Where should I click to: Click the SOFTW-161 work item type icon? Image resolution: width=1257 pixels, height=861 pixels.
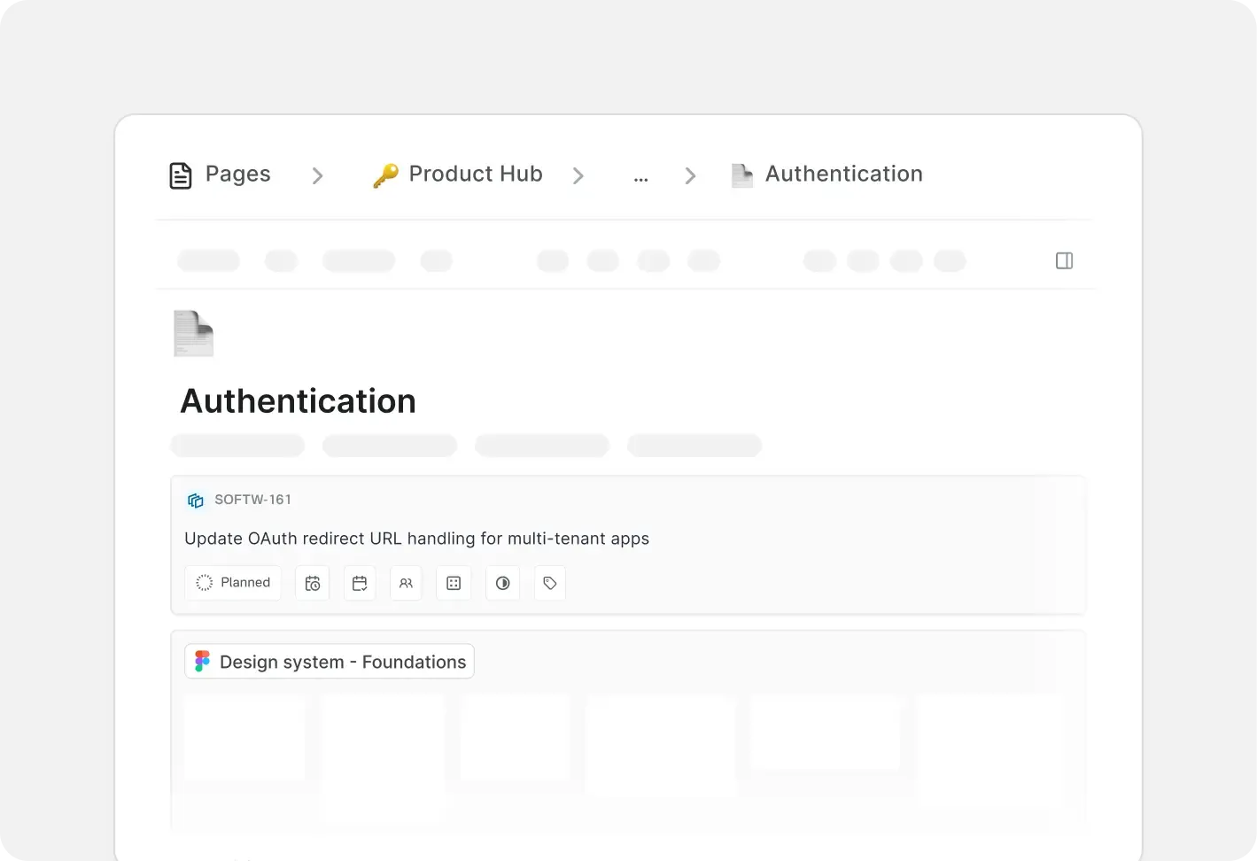click(x=196, y=500)
